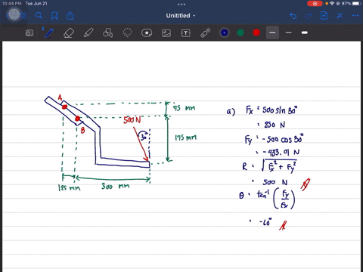
Task: Select the thickest stroke width
Action: click(x=305, y=32)
